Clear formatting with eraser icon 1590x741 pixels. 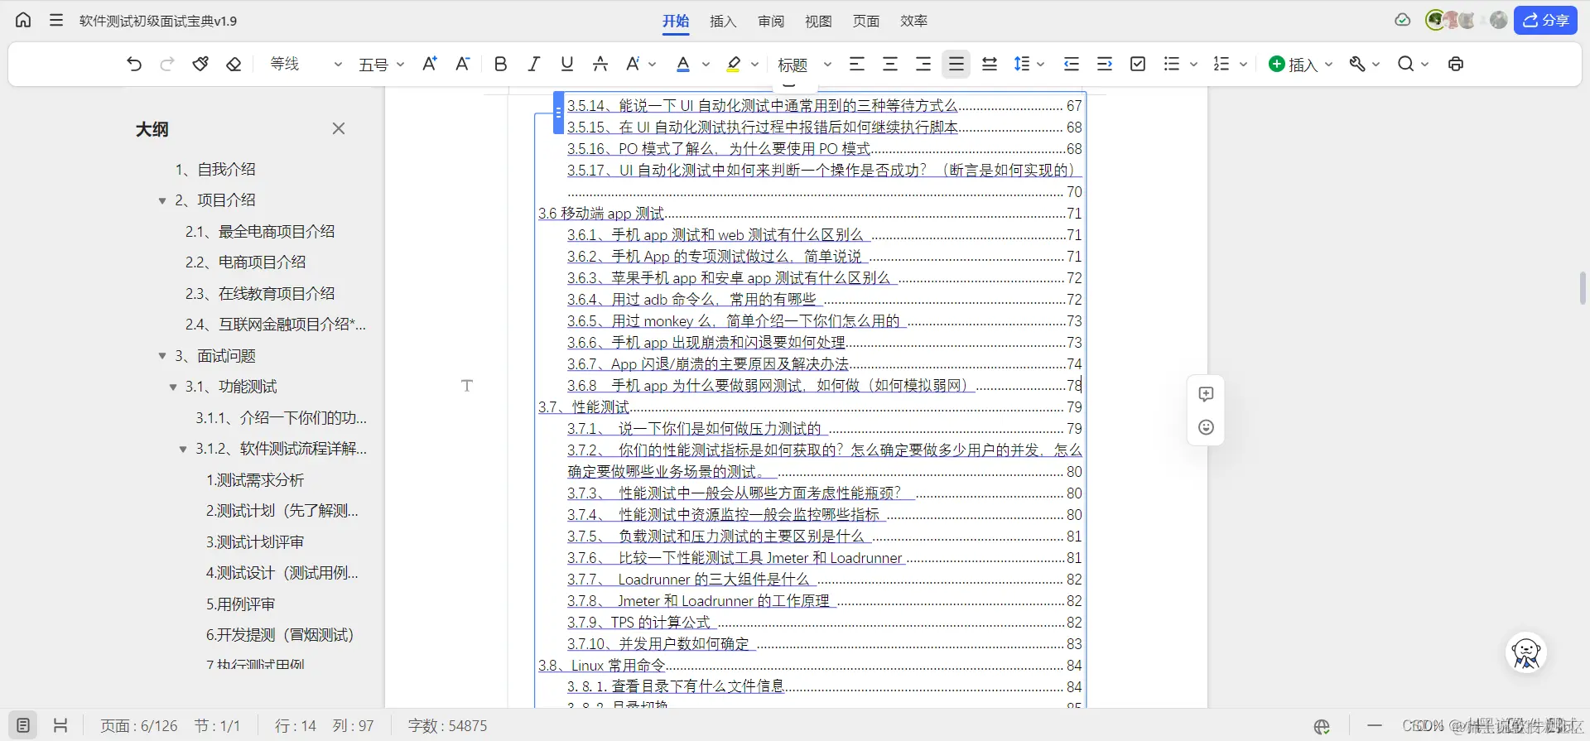(234, 64)
